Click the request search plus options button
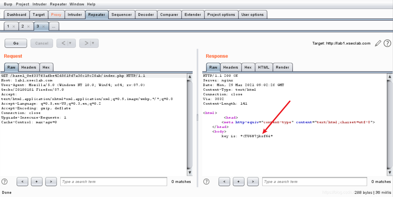The width and height of the screenshot is (393, 197). point(37,182)
